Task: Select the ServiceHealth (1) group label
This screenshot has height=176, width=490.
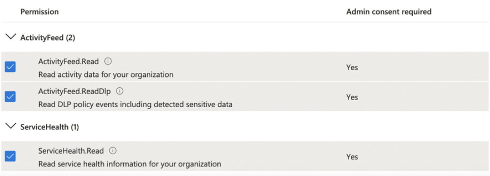Action: (50, 127)
